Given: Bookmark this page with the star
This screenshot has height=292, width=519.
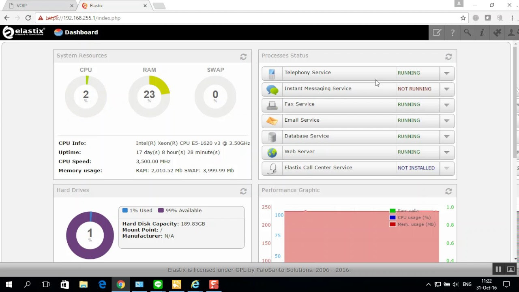Looking at the screenshot, I should click(463, 18).
